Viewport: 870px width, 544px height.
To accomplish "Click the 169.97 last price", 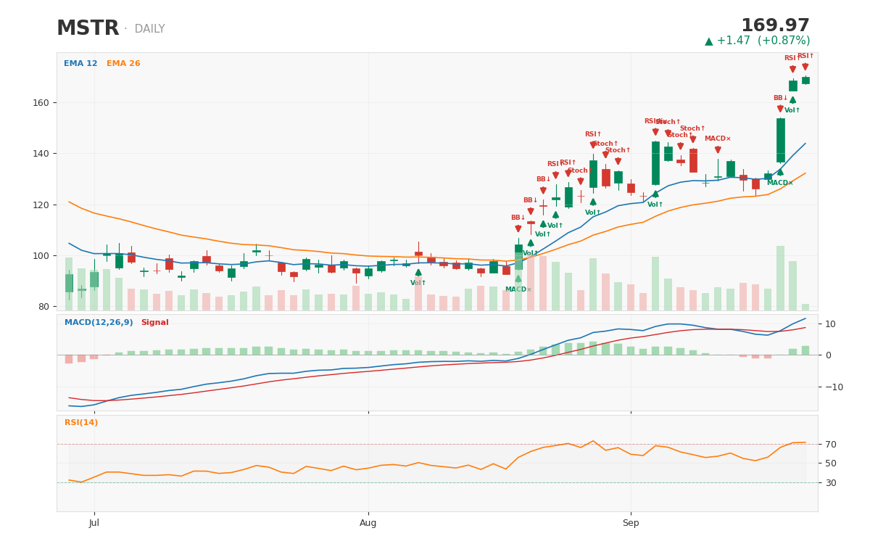I will [775, 26].
